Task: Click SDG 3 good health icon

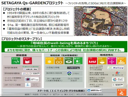Action: [16, 61]
